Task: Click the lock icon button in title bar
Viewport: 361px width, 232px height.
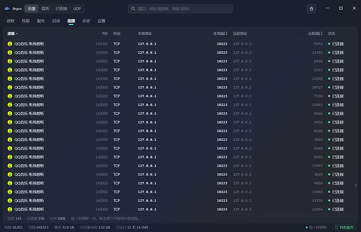Action: (311, 9)
